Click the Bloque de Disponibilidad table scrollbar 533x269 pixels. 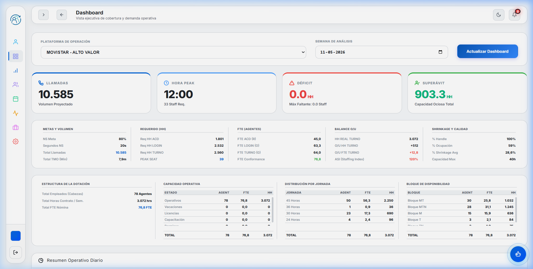pyautogui.click(x=516, y=210)
